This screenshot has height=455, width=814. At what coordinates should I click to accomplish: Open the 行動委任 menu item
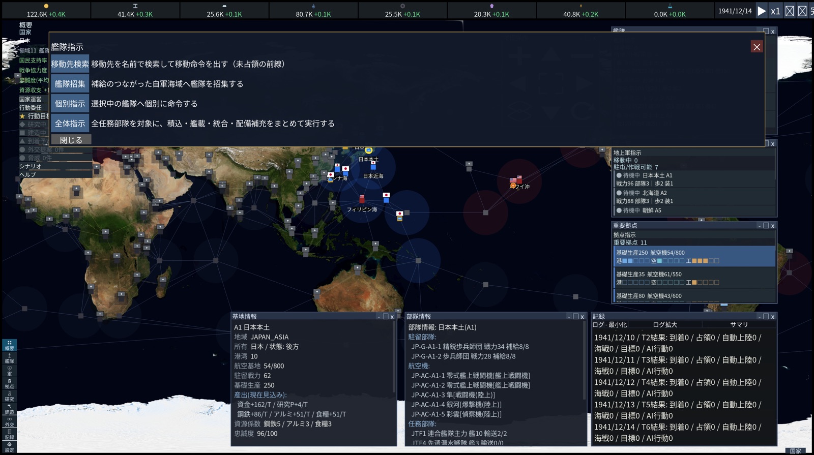coord(31,107)
